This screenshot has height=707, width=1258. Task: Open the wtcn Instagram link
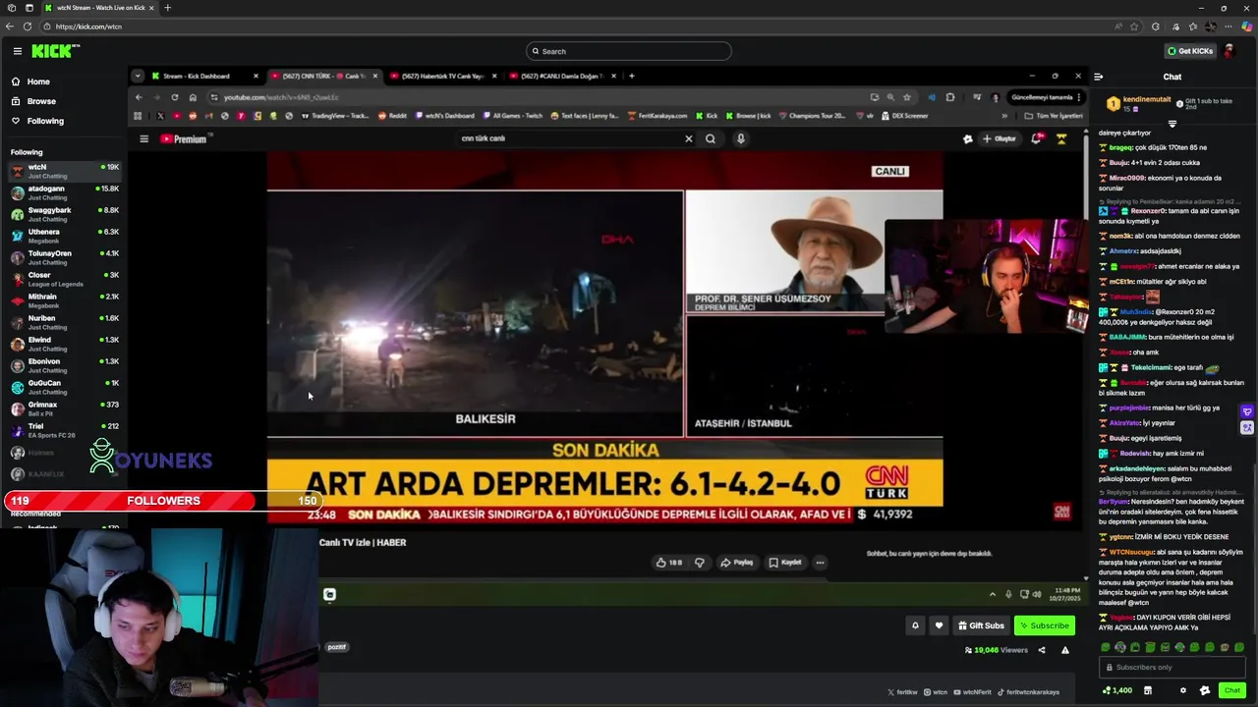point(936,692)
